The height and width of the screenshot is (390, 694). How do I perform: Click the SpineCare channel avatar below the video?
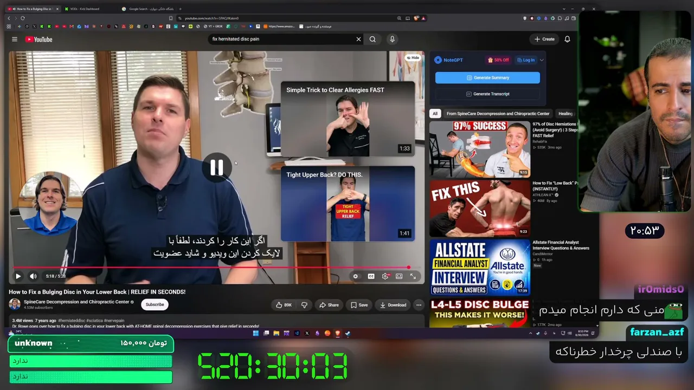pyautogui.click(x=15, y=304)
